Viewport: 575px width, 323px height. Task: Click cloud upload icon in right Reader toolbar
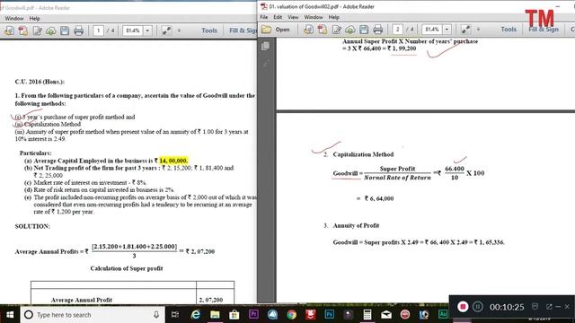pyautogui.click(x=350, y=30)
